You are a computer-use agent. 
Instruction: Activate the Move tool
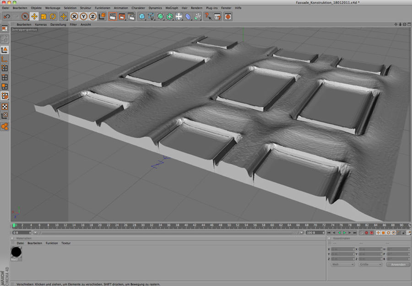click(34, 16)
